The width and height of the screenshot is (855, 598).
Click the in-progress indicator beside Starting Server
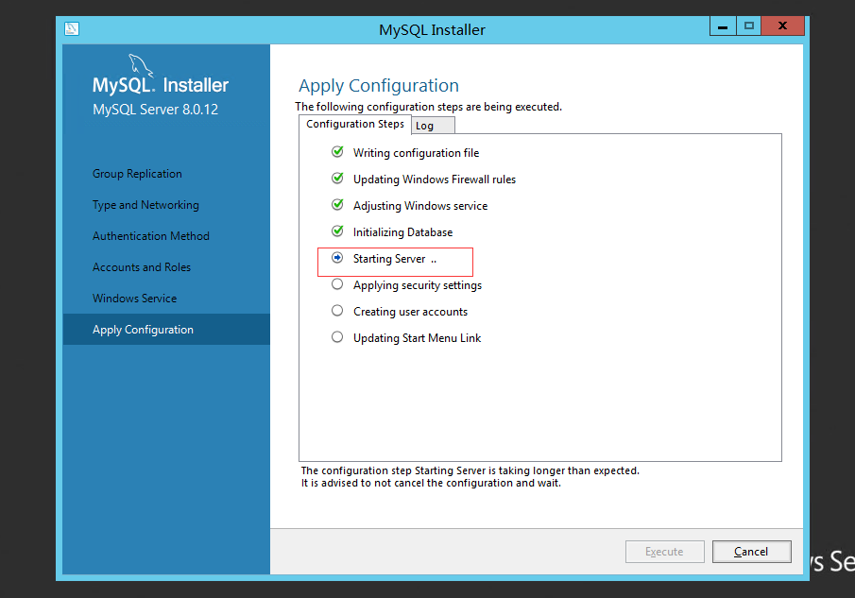pyautogui.click(x=337, y=257)
